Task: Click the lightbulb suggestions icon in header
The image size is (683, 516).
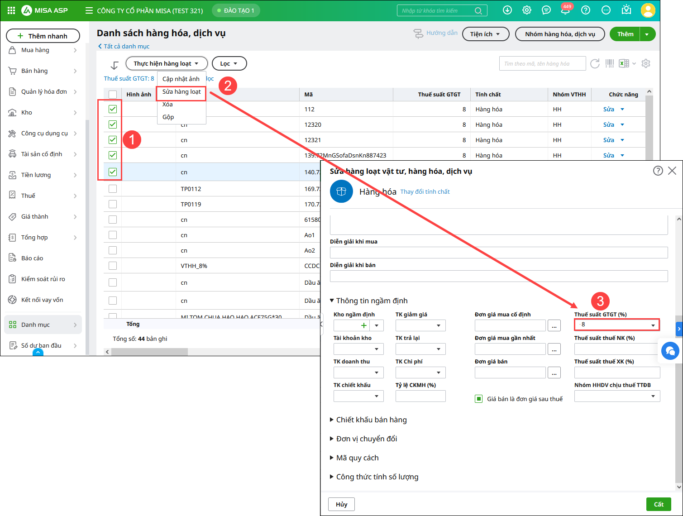Action: pyautogui.click(x=626, y=10)
